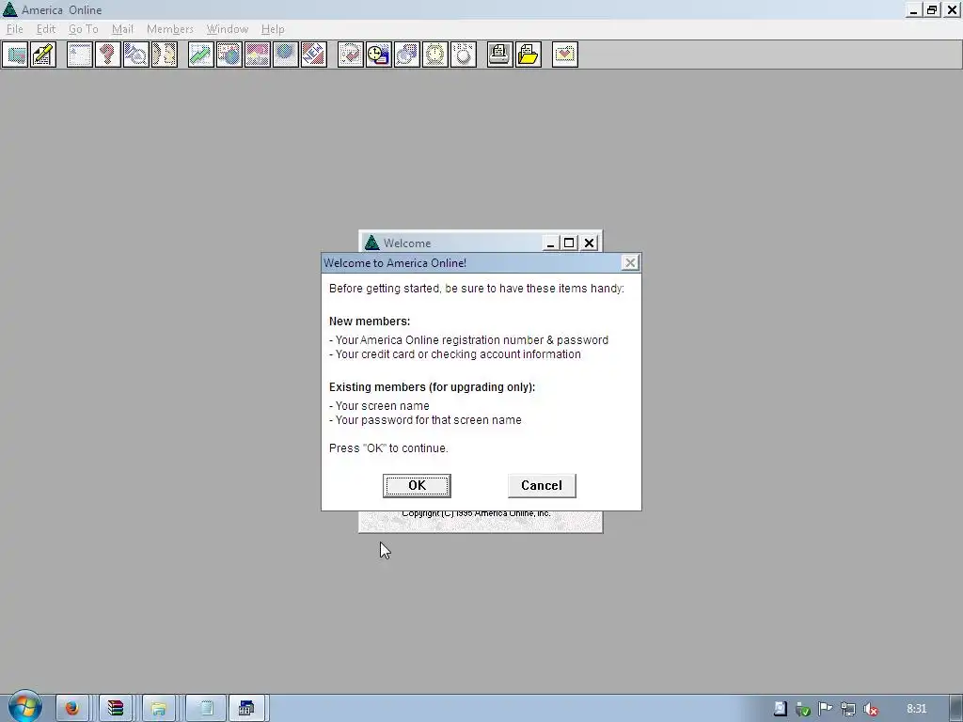Open the people connection faces icon
This screenshot has width=963, height=722.
[x=165, y=55]
